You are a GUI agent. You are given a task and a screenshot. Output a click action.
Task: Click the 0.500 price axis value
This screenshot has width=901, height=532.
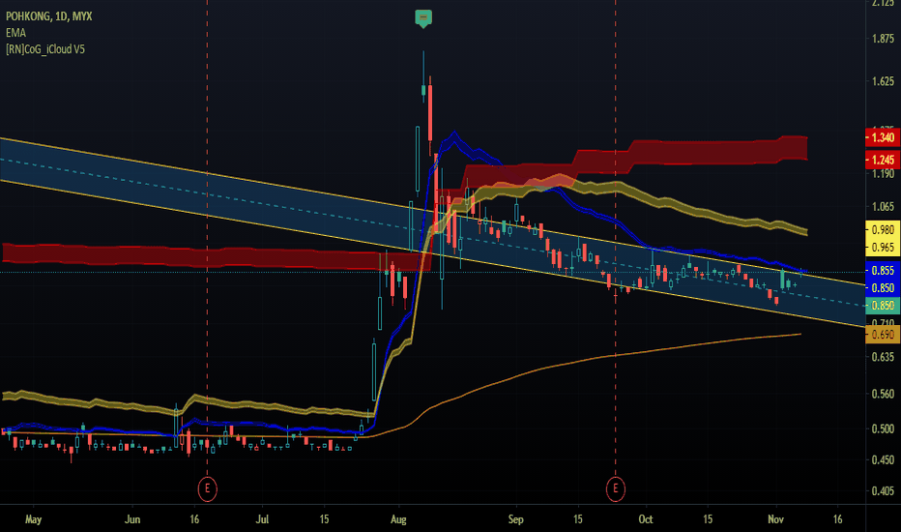click(884, 429)
